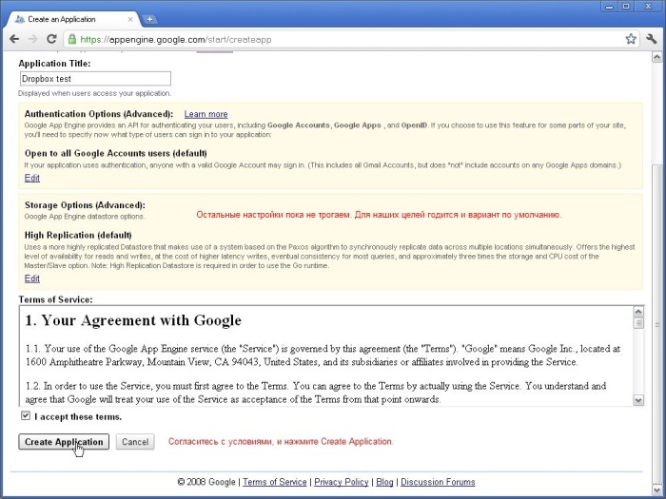Click the 'High Replication (default)' heading

click(x=78, y=235)
